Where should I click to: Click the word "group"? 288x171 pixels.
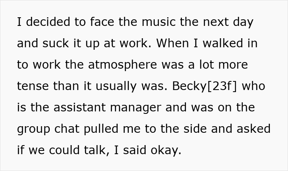point(33,129)
